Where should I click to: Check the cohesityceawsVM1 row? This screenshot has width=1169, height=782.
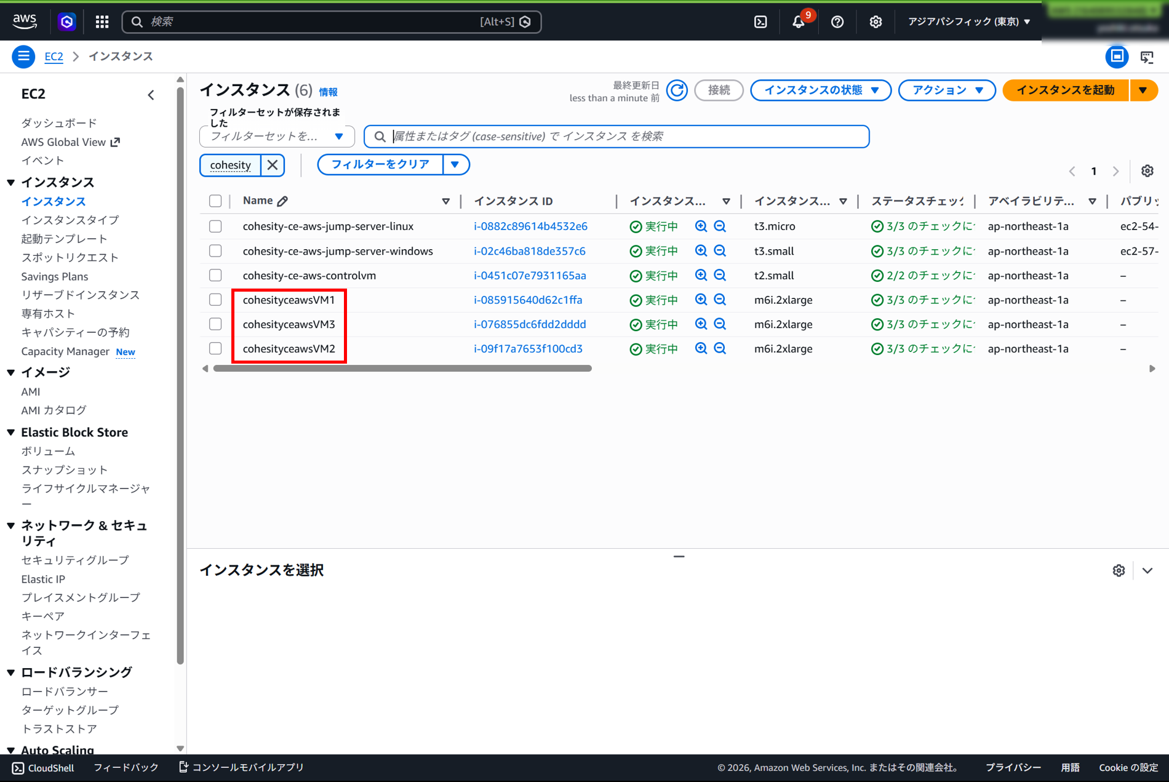tap(215, 300)
